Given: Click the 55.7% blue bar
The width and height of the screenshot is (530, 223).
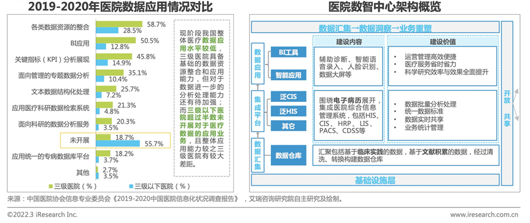Looking at the screenshot, I should pos(118,144).
